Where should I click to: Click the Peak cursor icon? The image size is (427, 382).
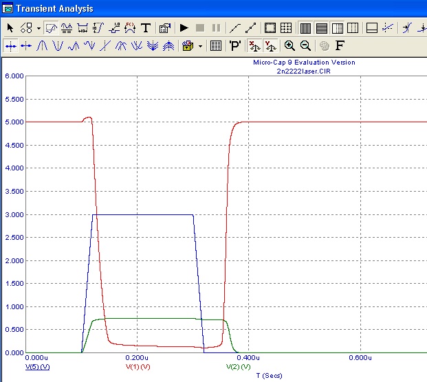(43, 46)
